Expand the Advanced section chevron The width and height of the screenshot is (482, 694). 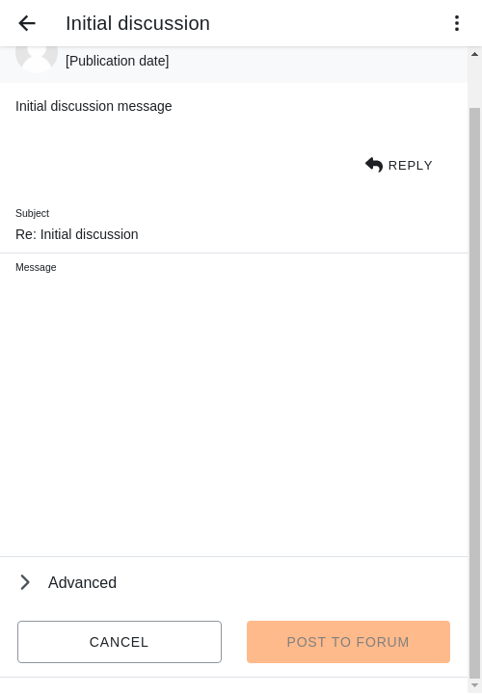(25, 582)
